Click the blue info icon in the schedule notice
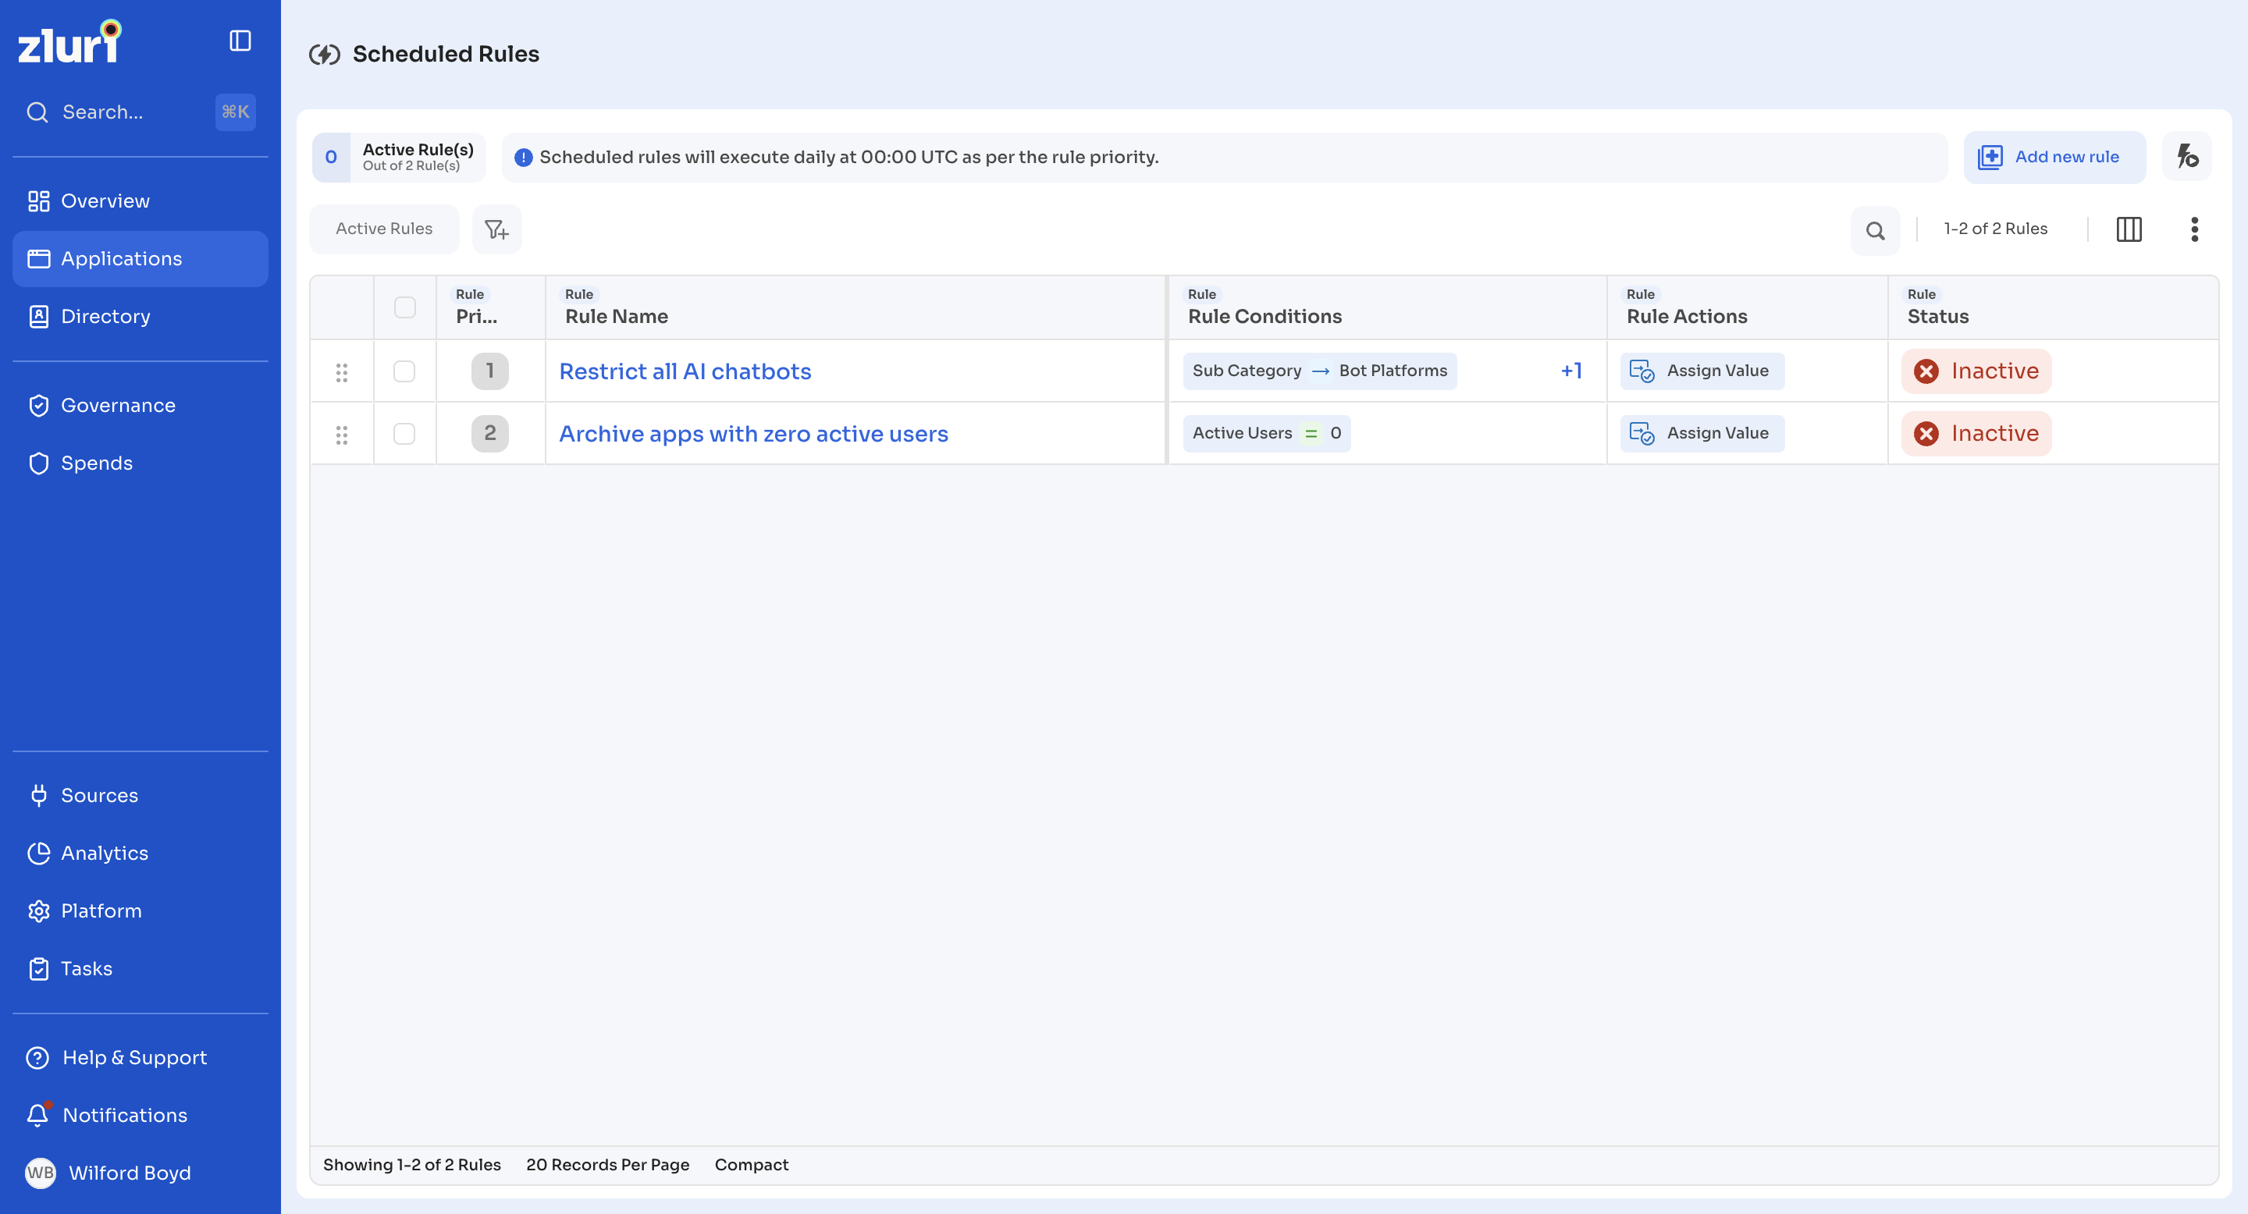2248x1214 pixels. [x=524, y=158]
